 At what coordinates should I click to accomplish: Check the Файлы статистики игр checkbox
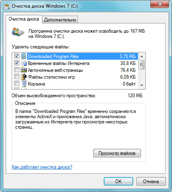[x=17, y=77]
